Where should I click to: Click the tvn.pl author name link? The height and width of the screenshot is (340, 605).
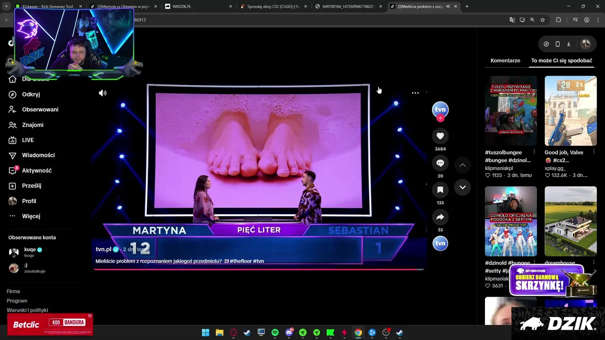(104, 249)
